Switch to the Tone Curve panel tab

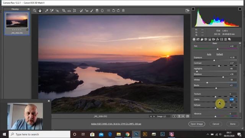[x=198, y=39]
